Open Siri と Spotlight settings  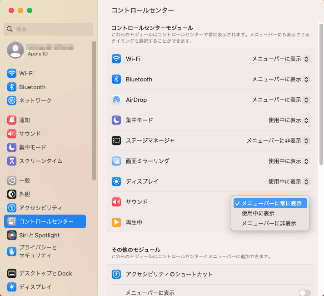45,235
